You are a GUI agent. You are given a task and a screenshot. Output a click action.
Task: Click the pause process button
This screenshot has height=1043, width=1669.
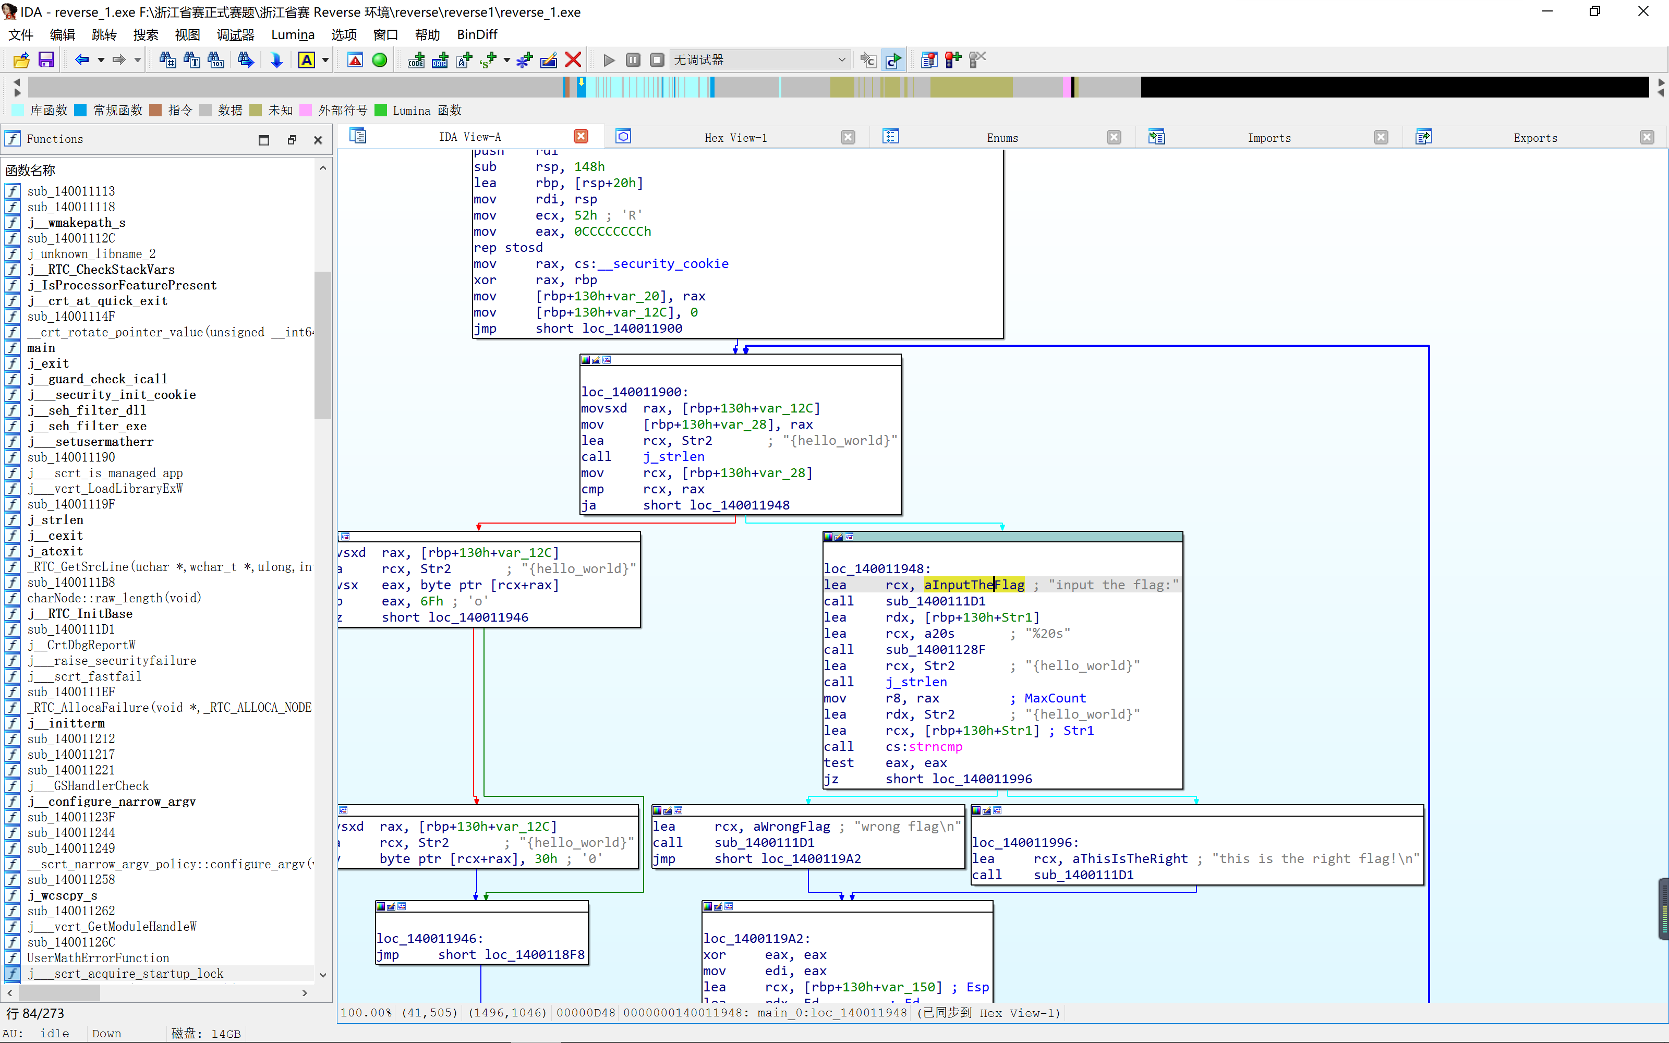[633, 60]
